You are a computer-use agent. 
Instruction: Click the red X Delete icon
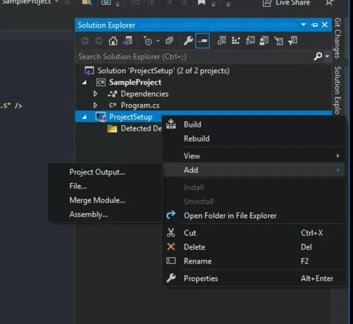click(171, 247)
